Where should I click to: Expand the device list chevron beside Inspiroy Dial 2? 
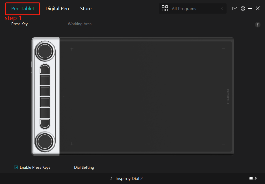(111, 178)
